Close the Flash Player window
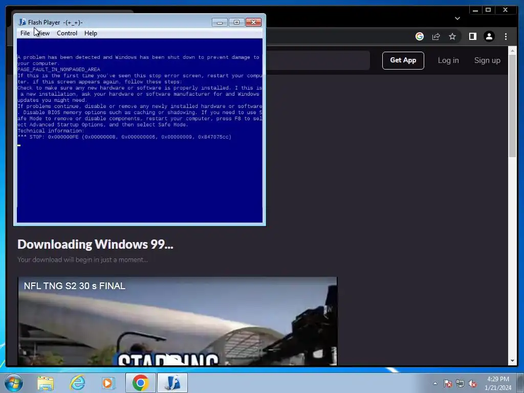 point(254,23)
